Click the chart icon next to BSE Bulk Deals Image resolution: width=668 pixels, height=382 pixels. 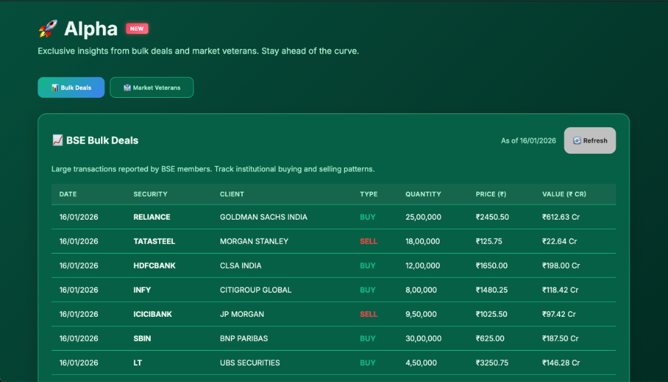(57, 140)
